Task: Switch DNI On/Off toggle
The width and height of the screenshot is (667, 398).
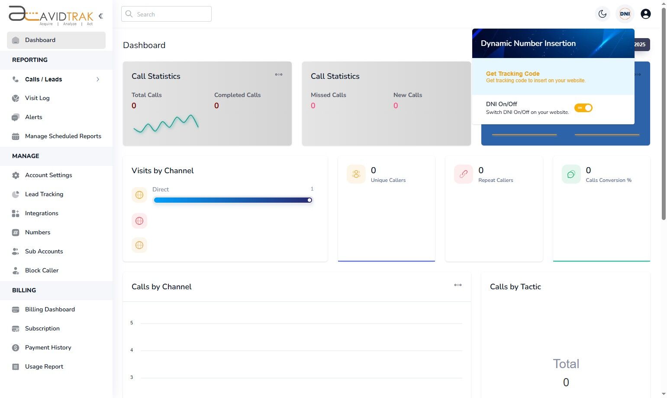Action: 583,108
